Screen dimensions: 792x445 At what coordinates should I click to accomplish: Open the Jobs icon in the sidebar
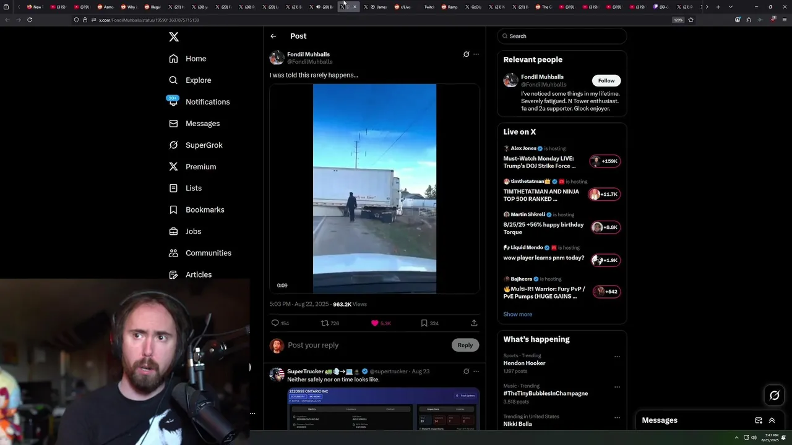click(x=173, y=231)
